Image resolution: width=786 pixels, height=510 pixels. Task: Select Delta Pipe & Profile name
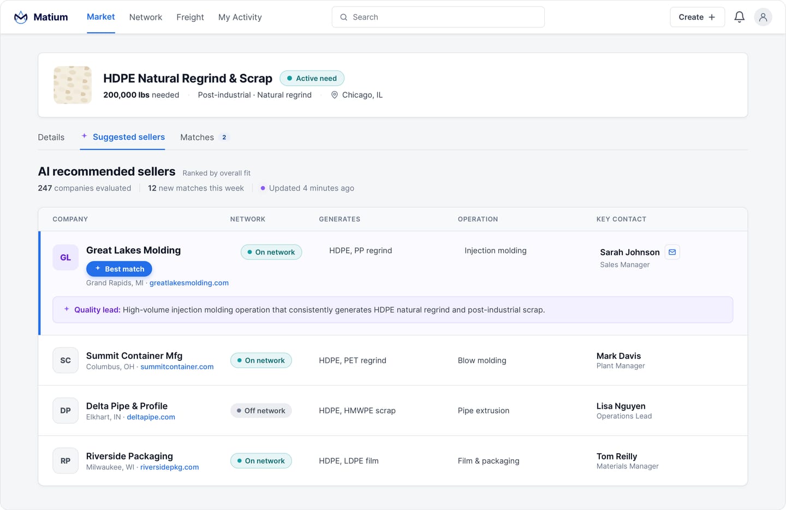click(127, 406)
